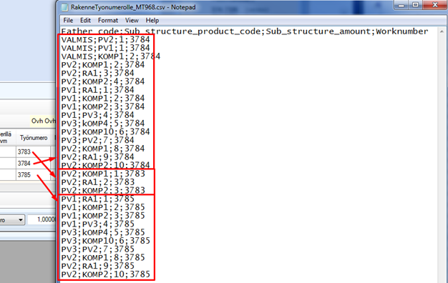Click the scrollbar up arrow in Notepad
Image resolution: width=448 pixels, height=283 pixels.
[x=442, y=31]
